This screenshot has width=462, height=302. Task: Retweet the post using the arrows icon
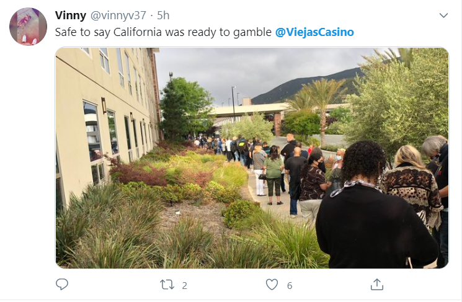[167, 285]
